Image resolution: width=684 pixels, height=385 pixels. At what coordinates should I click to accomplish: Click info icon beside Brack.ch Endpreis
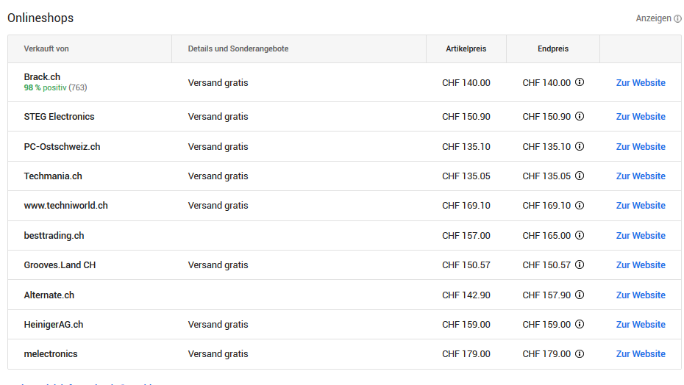tap(580, 83)
